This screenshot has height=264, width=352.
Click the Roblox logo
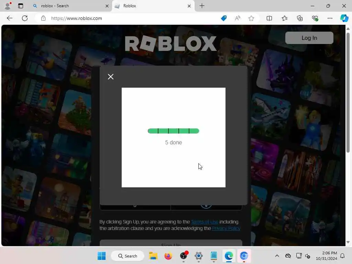click(x=170, y=43)
